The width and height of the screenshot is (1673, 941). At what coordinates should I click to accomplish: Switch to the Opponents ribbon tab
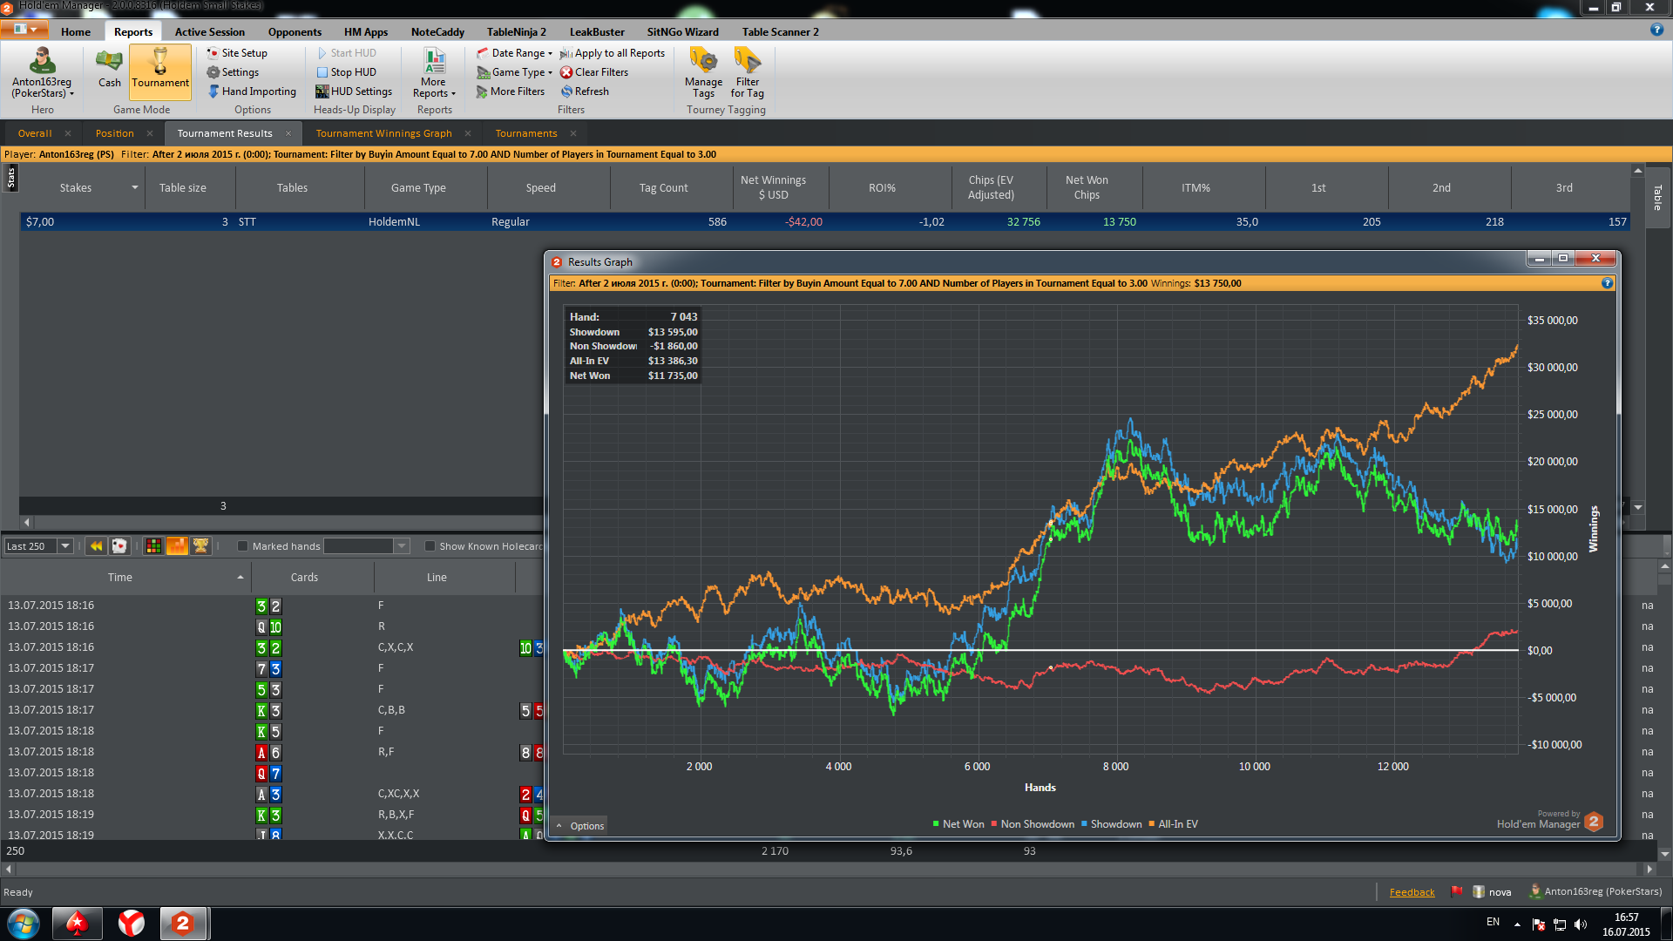click(x=295, y=32)
